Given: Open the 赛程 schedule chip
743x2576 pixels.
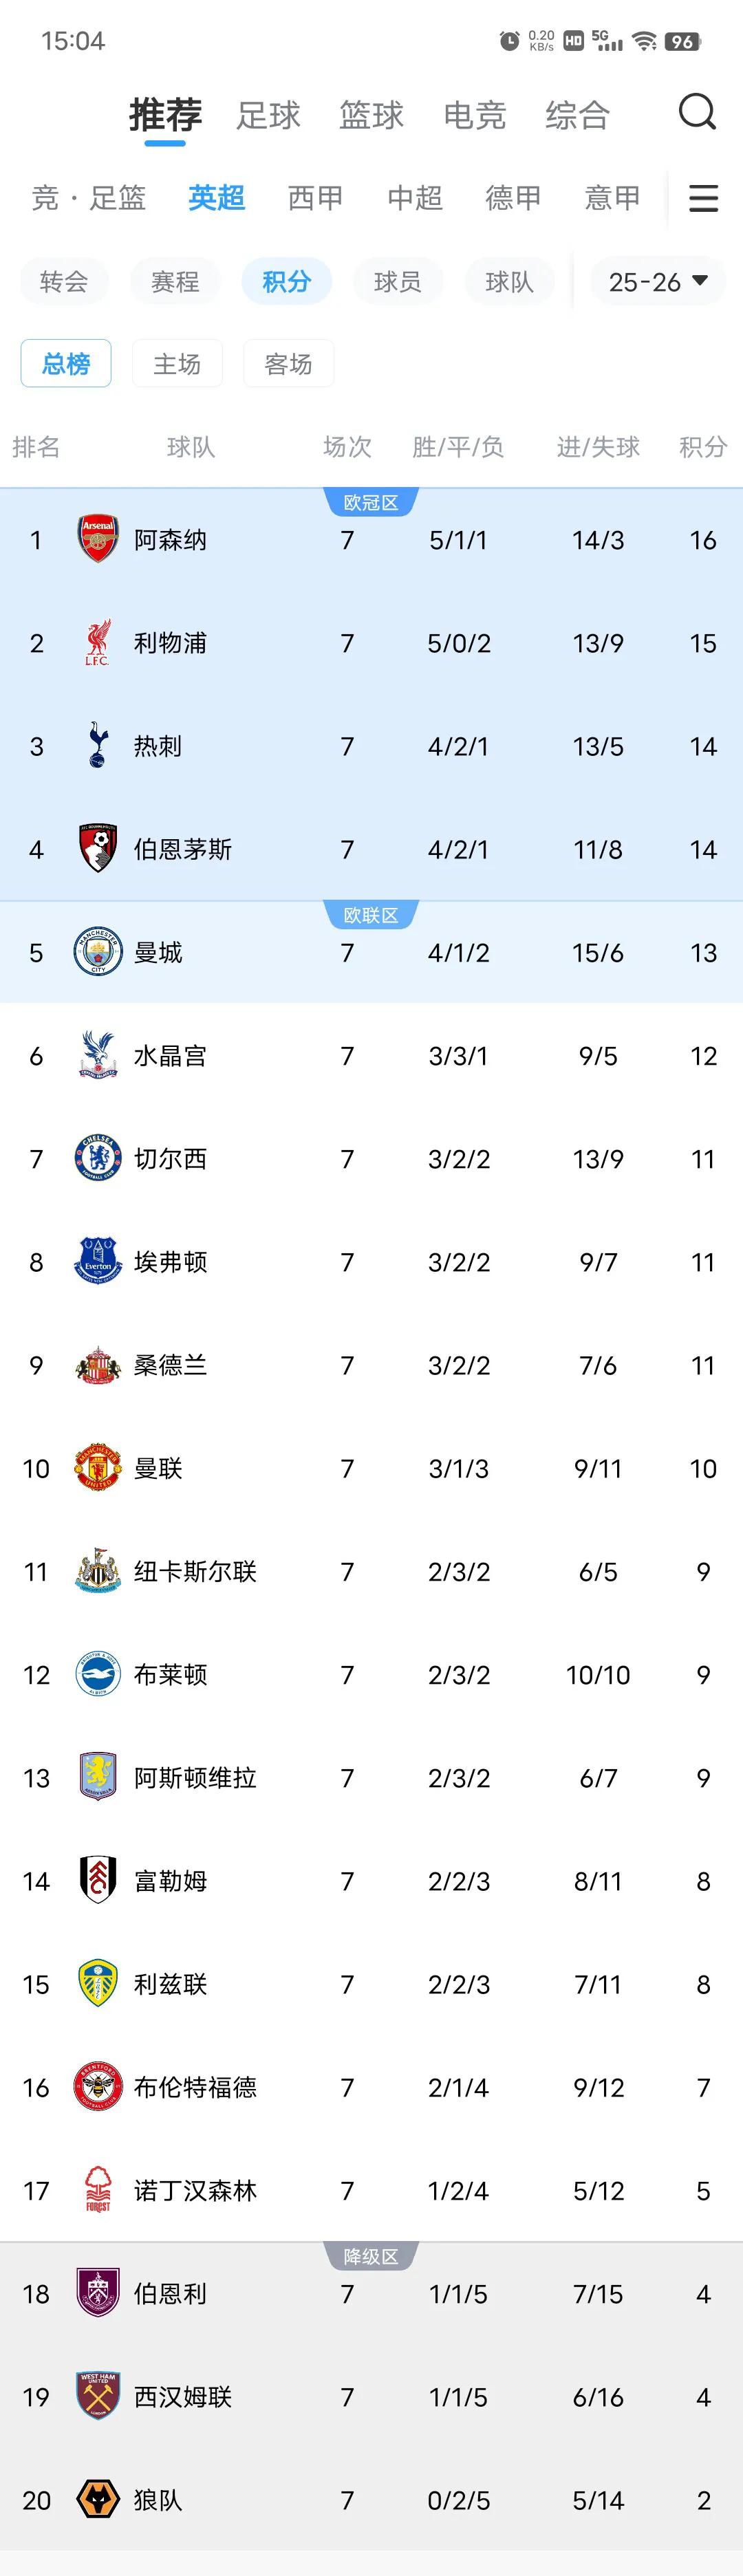Looking at the screenshot, I should coord(175,282).
